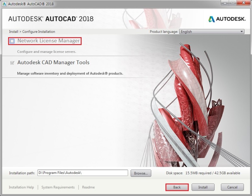Viewport: 252px width, 196px height.
Task: Click the Network License Manager title
Action: (x=49, y=41)
